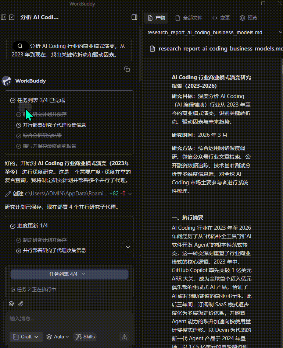This screenshot has height=348, width=283.
Task: Click the 任务 2 正在执行中 status text
Action: [36, 289]
